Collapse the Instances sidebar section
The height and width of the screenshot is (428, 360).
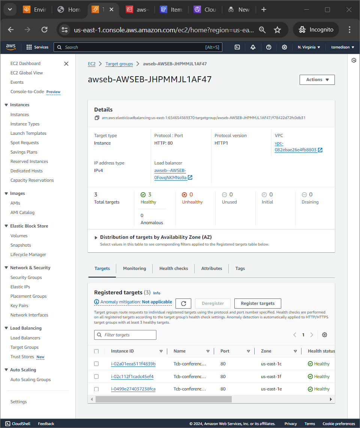pyautogui.click(x=6, y=105)
